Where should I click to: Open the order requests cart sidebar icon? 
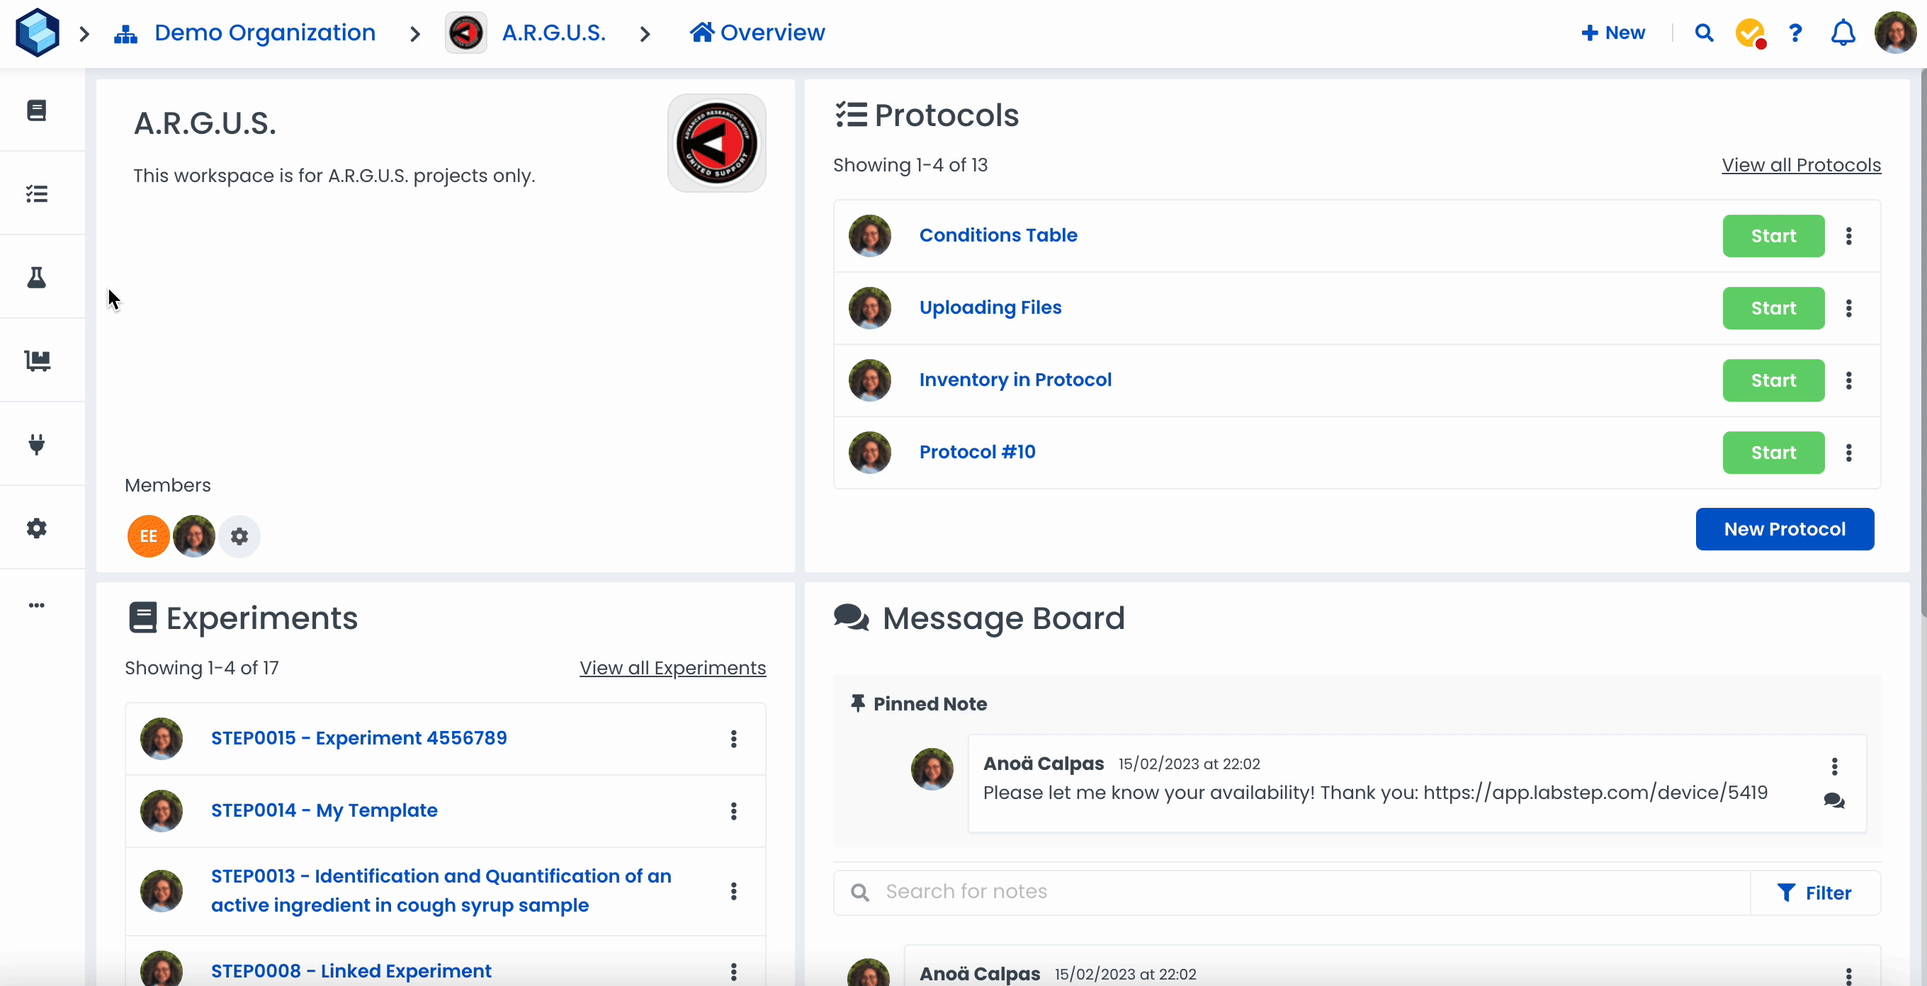[x=37, y=361]
